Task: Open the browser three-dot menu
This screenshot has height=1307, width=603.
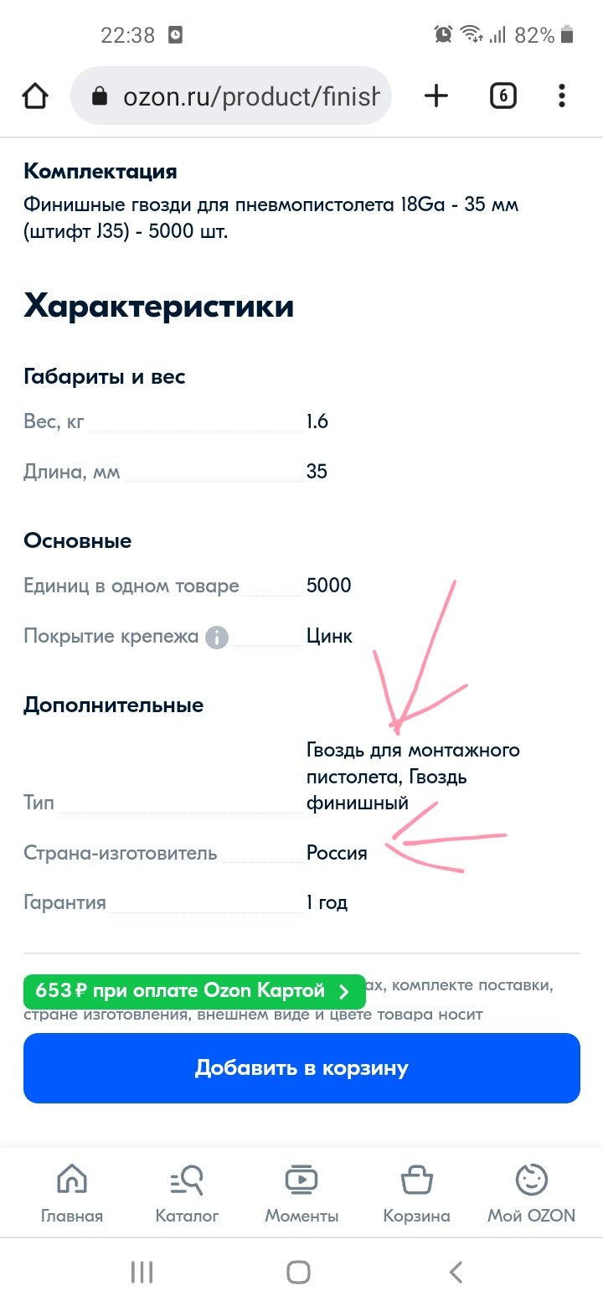Action: click(562, 96)
